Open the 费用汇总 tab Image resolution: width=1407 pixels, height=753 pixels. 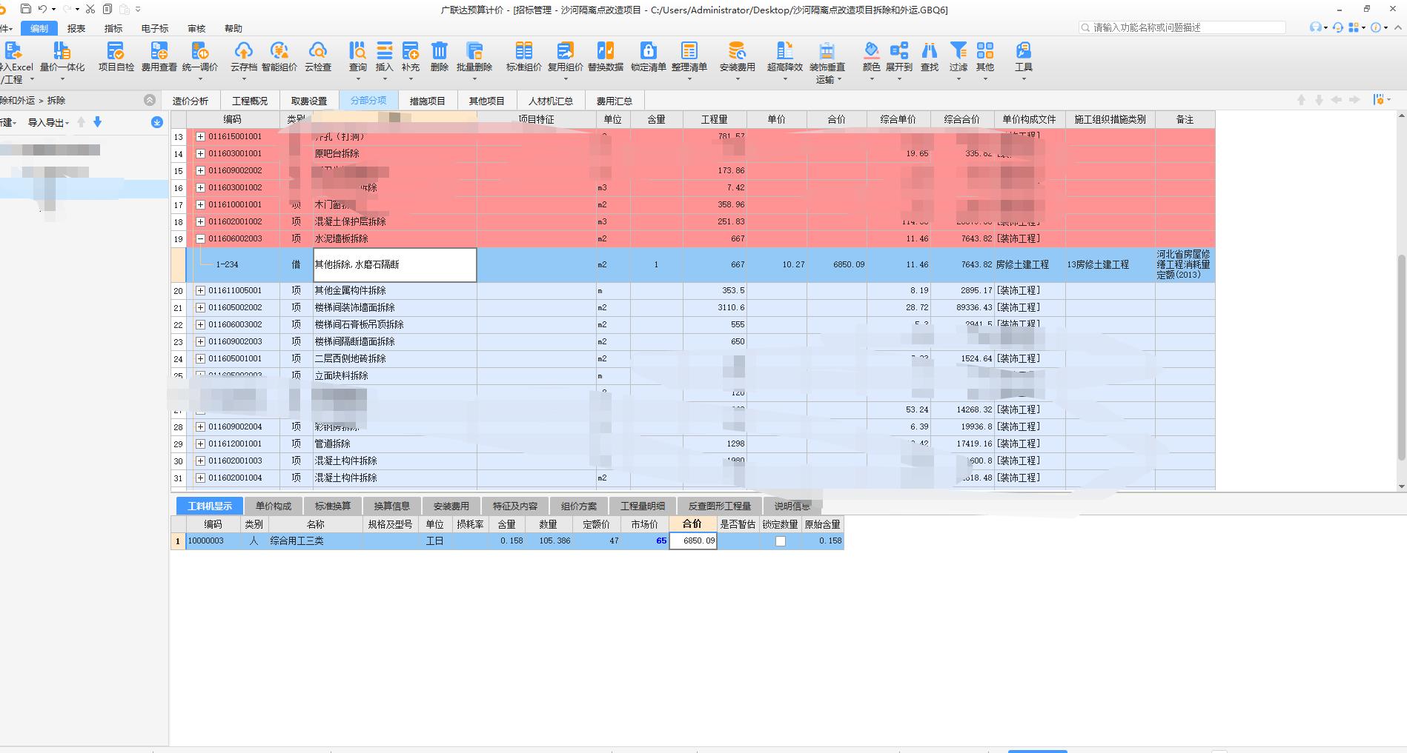click(x=615, y=101)
